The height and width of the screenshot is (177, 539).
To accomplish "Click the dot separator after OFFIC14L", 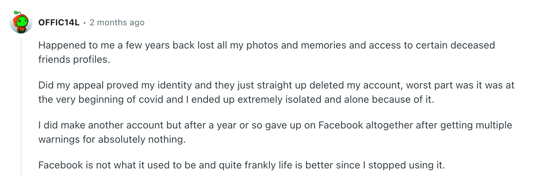I will 85,23.
